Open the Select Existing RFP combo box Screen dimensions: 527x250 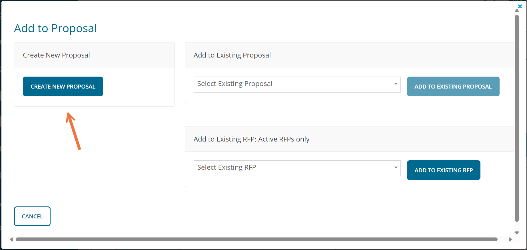[294, 168]
